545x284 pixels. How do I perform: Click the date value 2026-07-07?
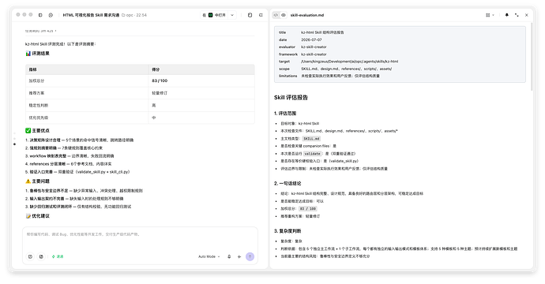(x=311, y=39)
